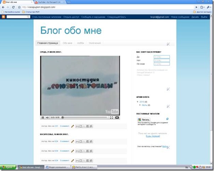Click Открыть доступ navbar link
This screenshot has width=214, height=171.
(x=71, y=17)
